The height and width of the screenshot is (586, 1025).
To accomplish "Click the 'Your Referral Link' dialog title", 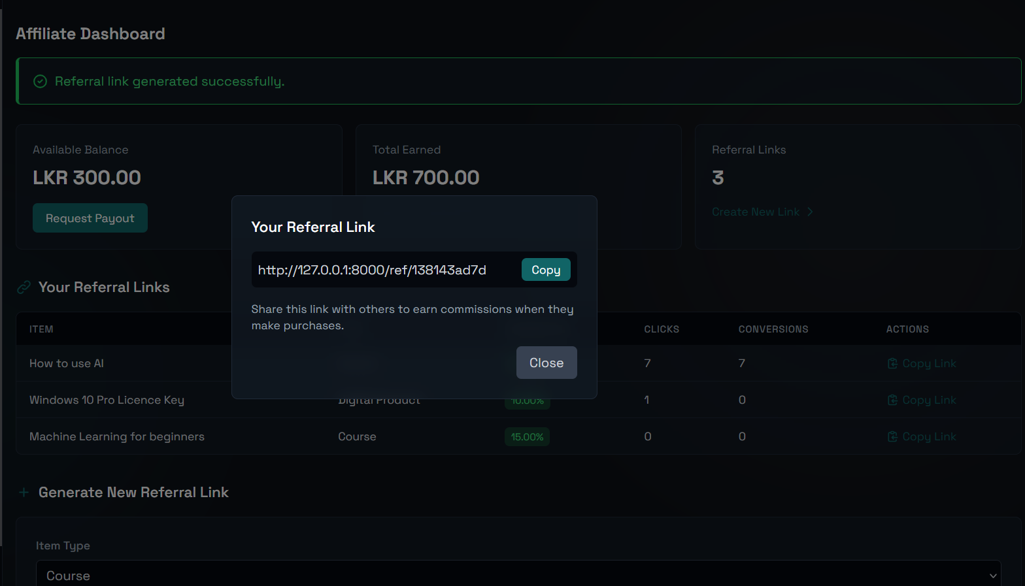I will (x=313, y=227).
